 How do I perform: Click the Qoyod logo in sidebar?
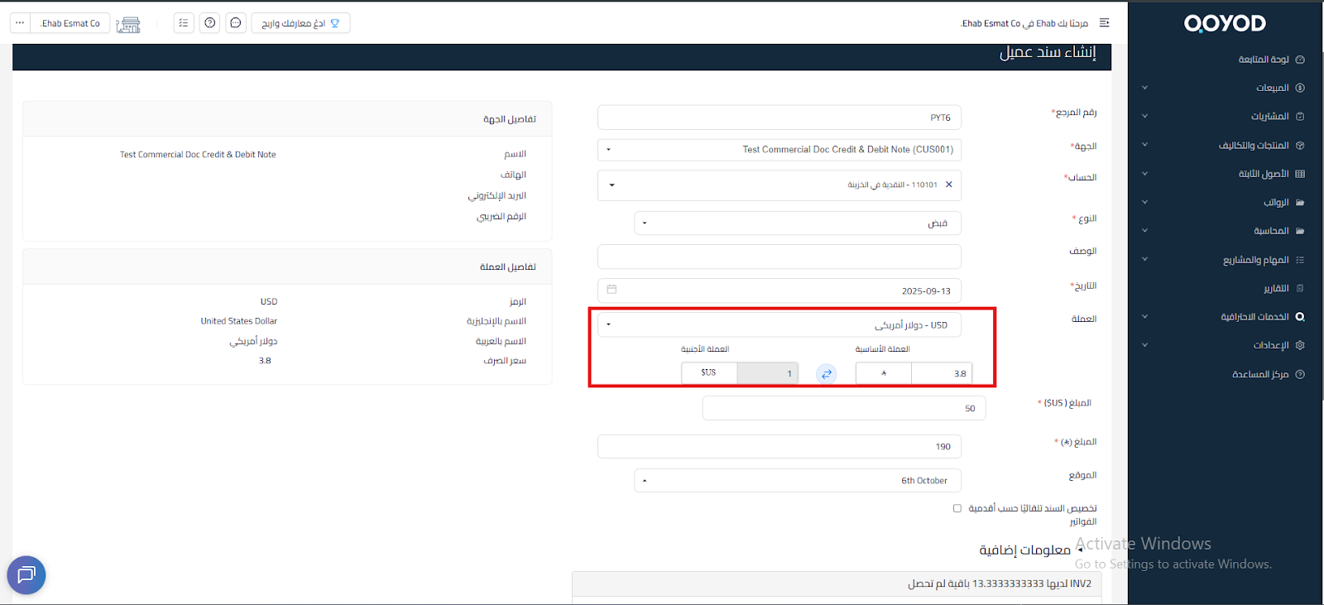pos(1225,23)
